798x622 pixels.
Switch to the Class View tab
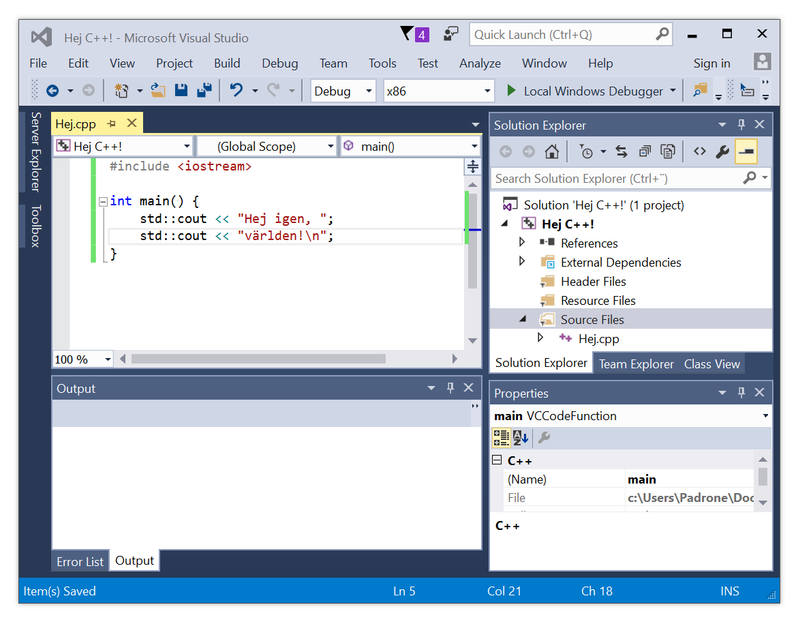[711, 364]
